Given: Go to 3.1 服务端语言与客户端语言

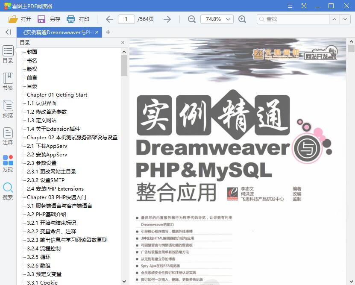Looking at the screenshot, I should [x=59, y=206].
